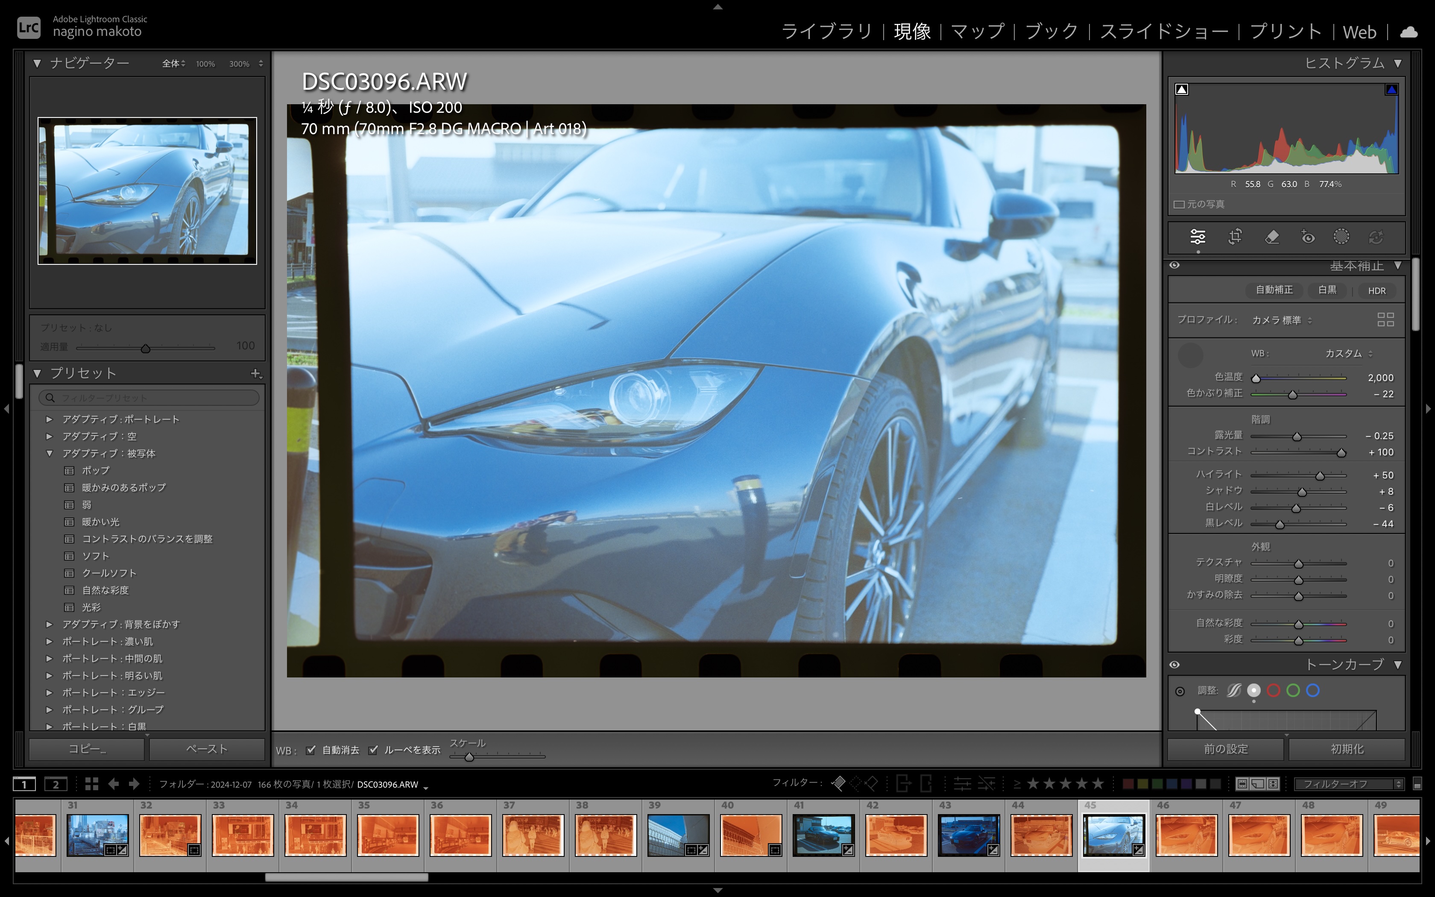This screenshot has height=897, width=1435.
Task: Click the コピー... button
Action: tap(87, 749)
